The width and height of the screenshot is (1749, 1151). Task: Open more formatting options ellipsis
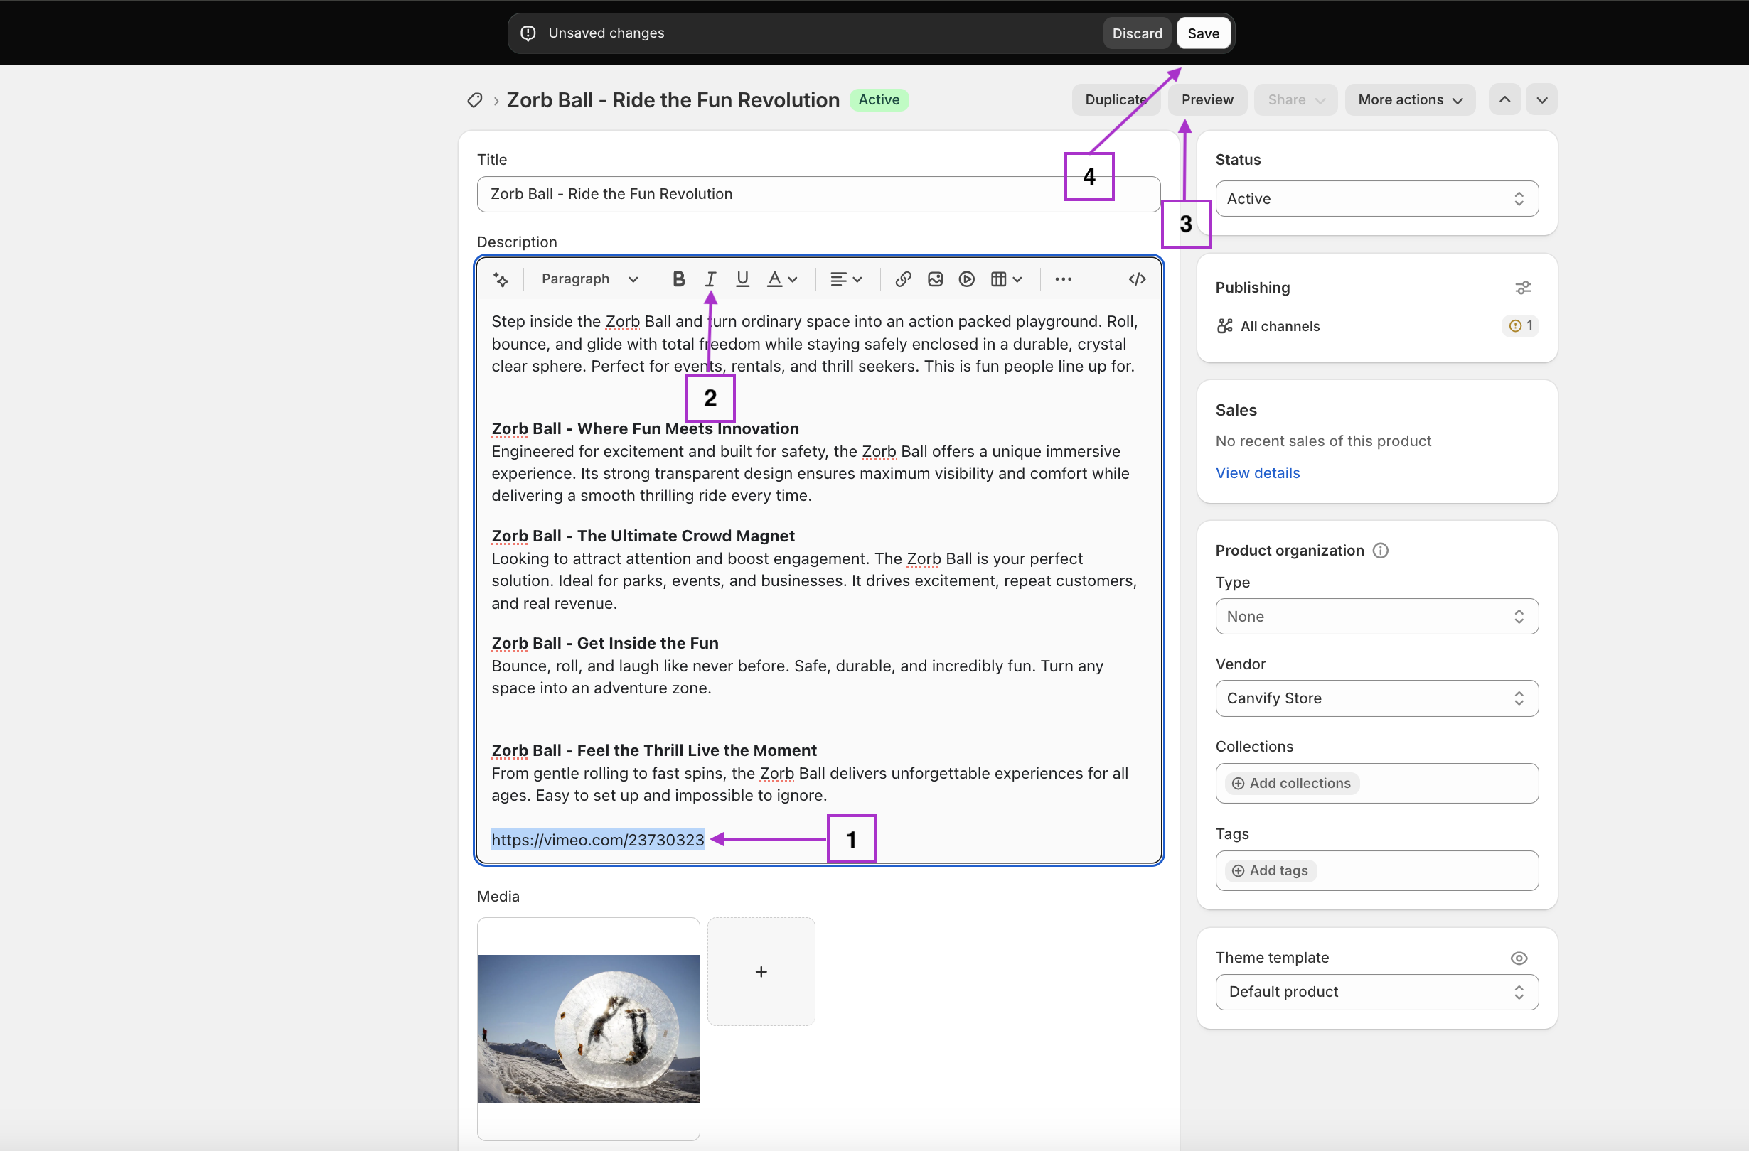coord(1063,279)
